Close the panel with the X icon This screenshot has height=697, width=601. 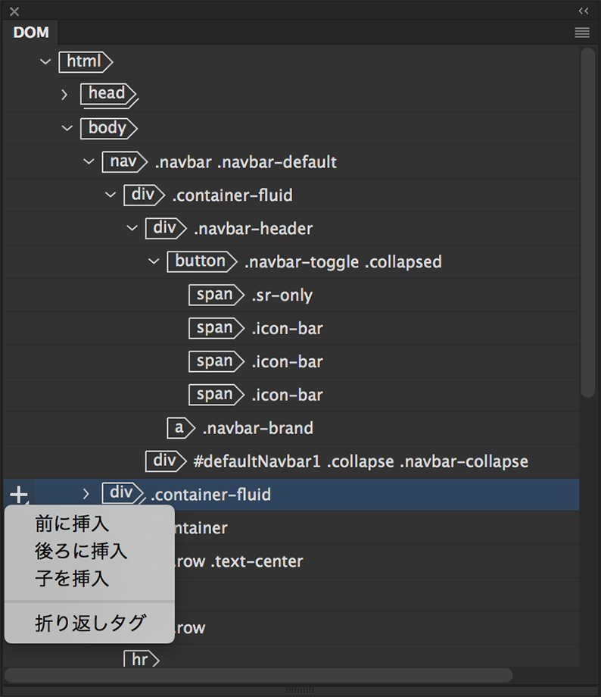click(14, 11)
